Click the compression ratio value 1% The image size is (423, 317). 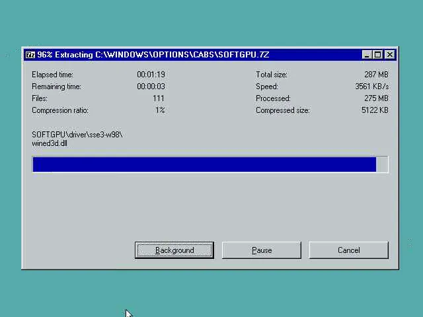(x=160, y=110)
